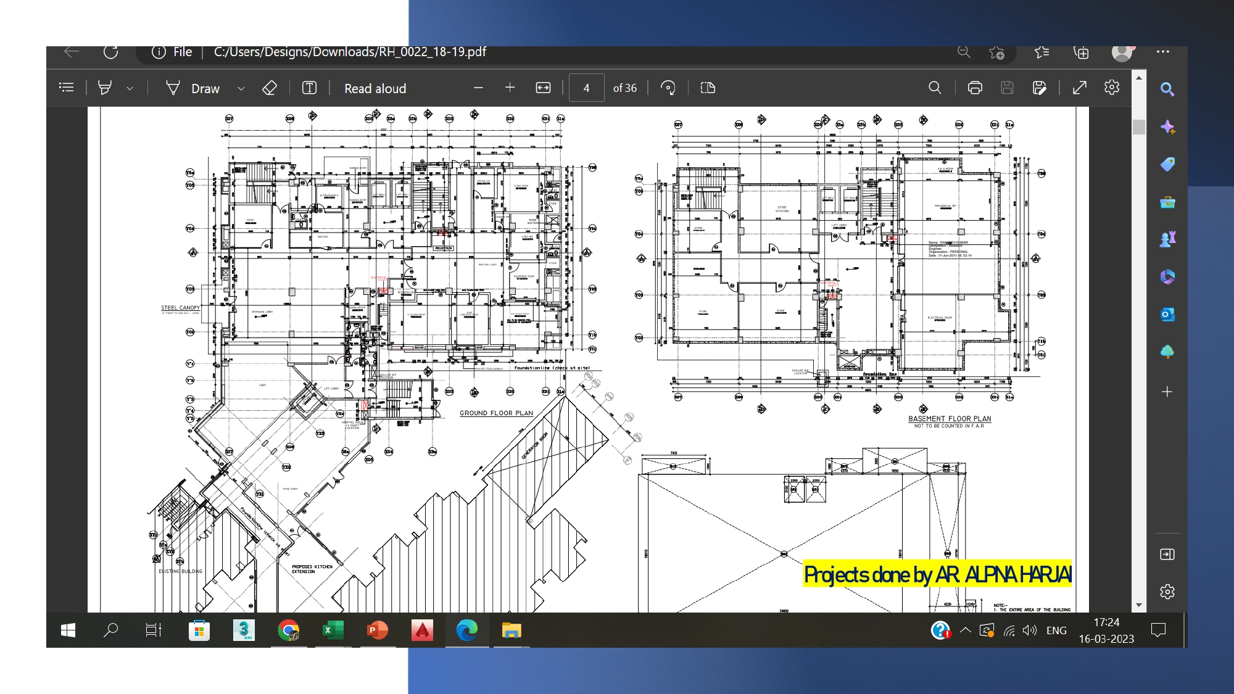Open the Tools briefcase in sidebar
Image resolution: width=1234 pixels, height=694 pixels.
pyautogui.click(x=1167, y=202)
